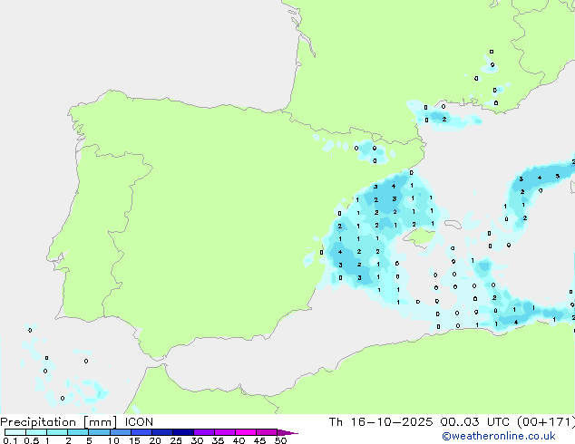Viewport: 575px width, 444px height.
Task: Click the weatheronline.co.uk copyright link
Action: [x=499, y=436]
